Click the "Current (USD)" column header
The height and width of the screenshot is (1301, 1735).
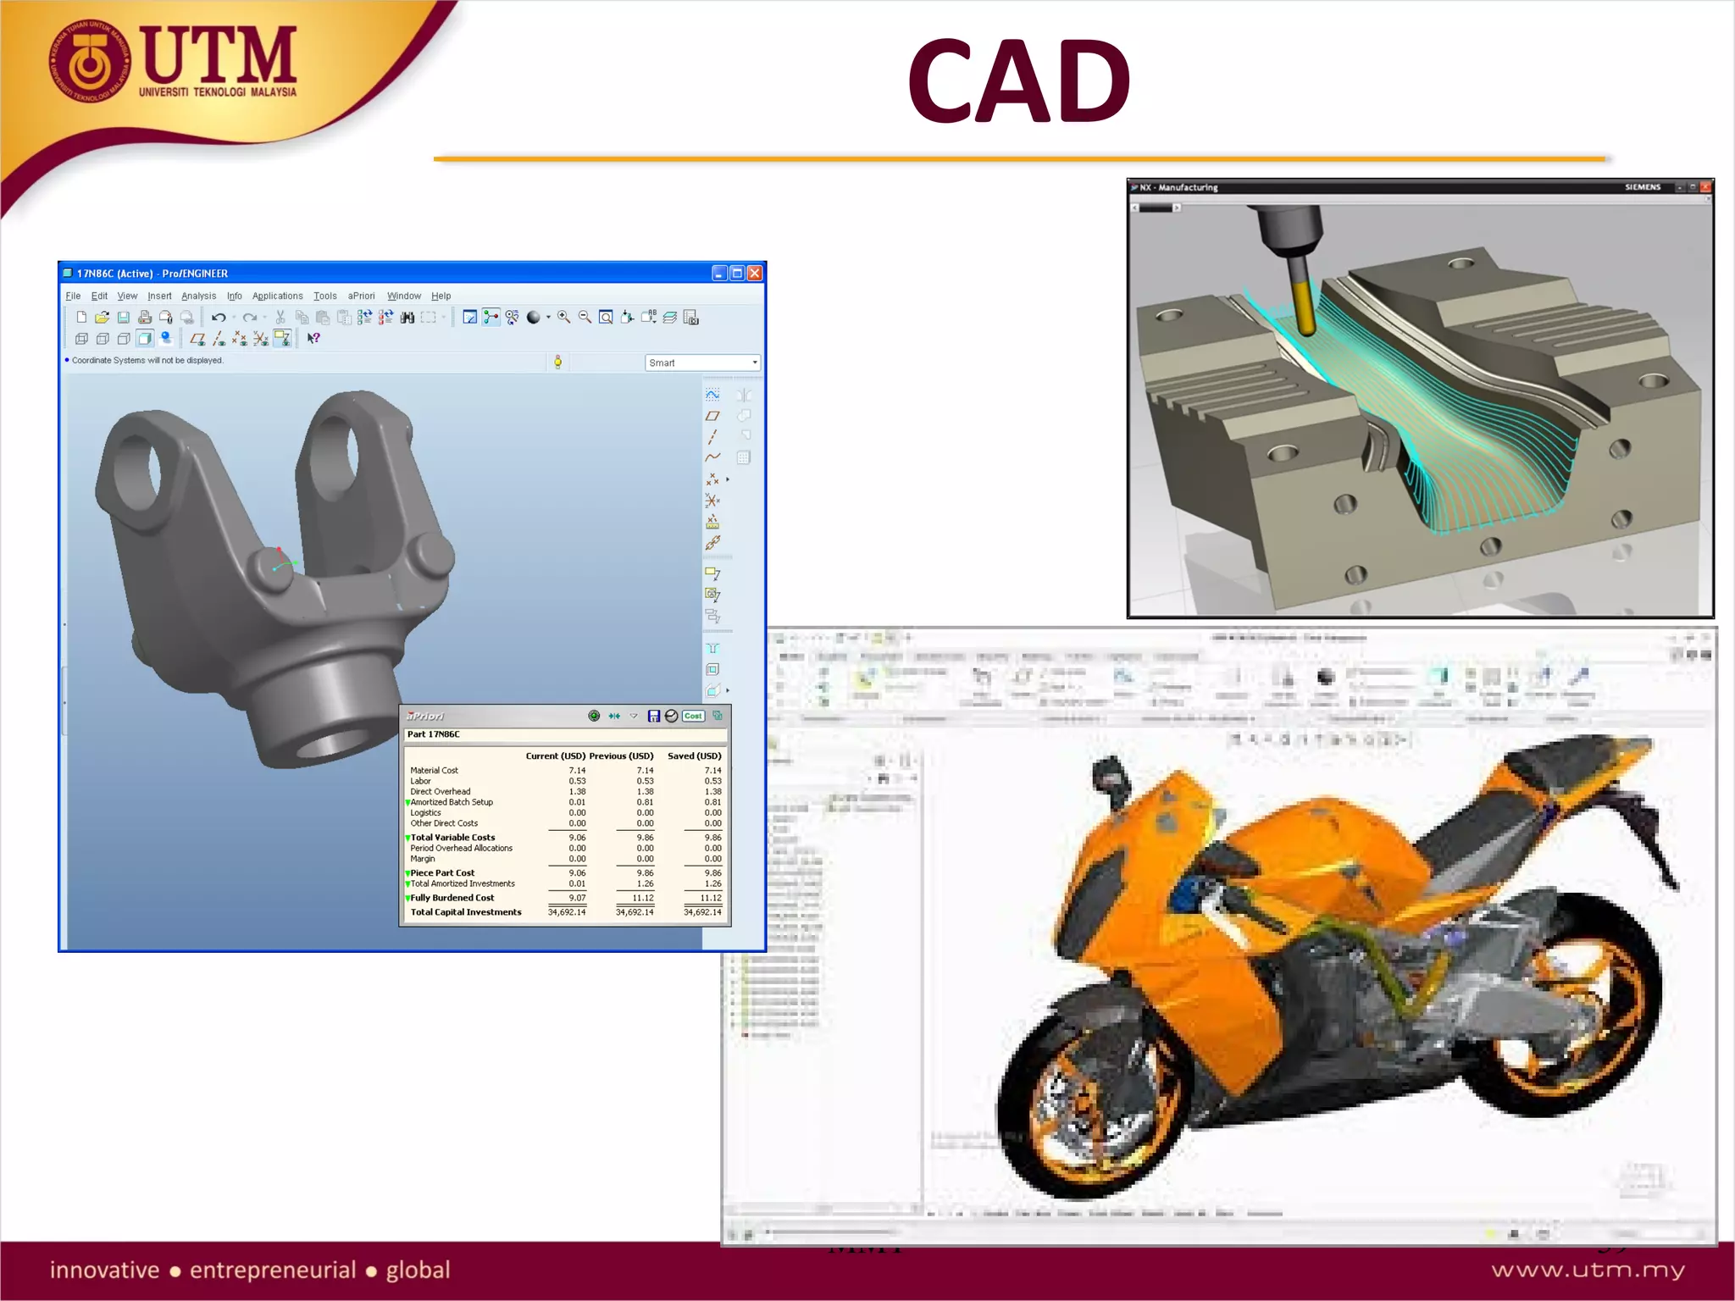(555, 756)
